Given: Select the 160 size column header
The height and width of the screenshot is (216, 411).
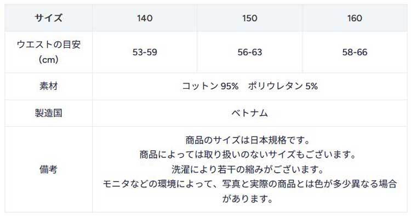Looking at the screenshot, I should click(x=355, y=18).
